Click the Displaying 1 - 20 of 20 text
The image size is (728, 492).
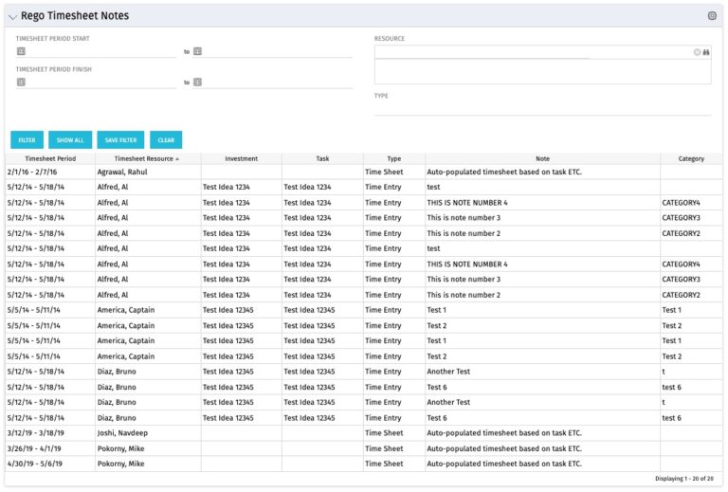click(684, 479)
